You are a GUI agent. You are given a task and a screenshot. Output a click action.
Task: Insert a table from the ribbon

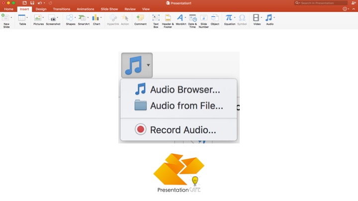(x=22, y=19)
